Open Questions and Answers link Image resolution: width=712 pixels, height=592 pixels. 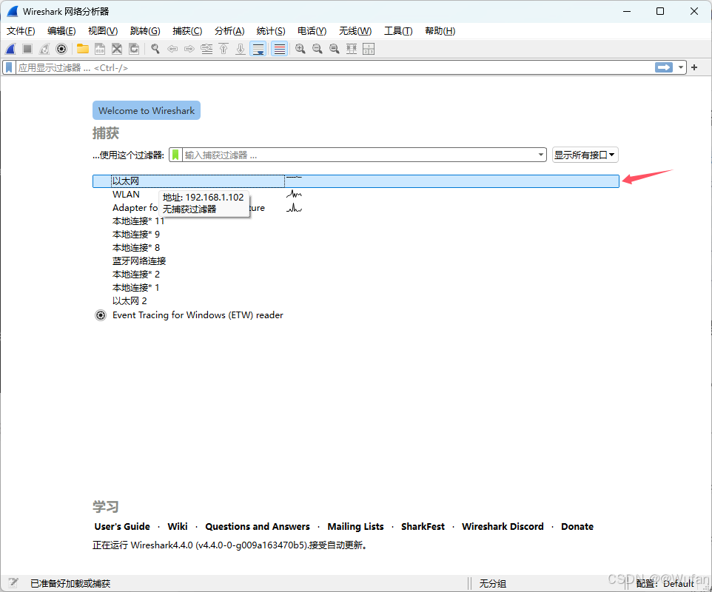tap(258, 527)
